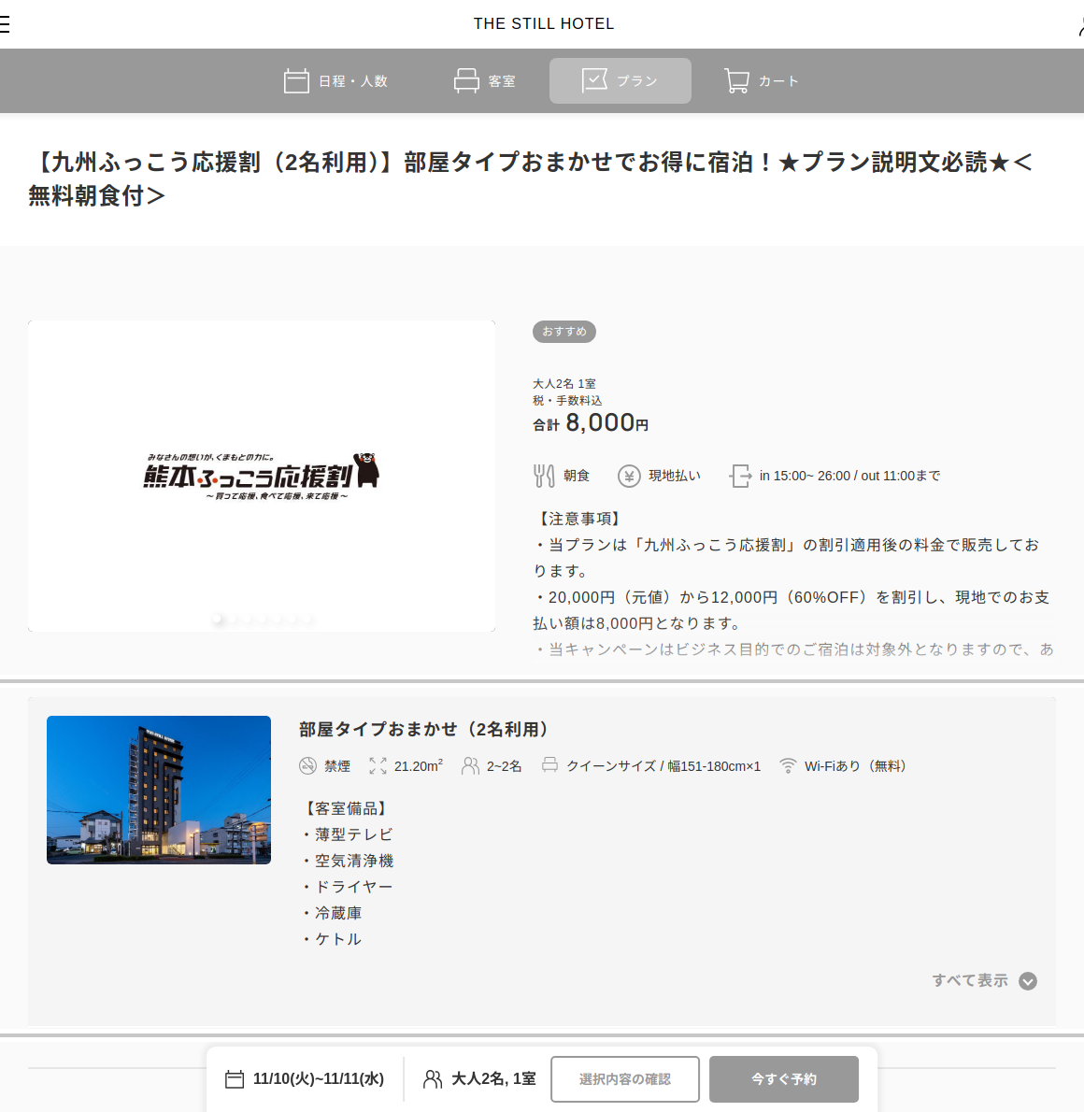
Task: Click the Wi-Fi icon
Action: (788, 766)
